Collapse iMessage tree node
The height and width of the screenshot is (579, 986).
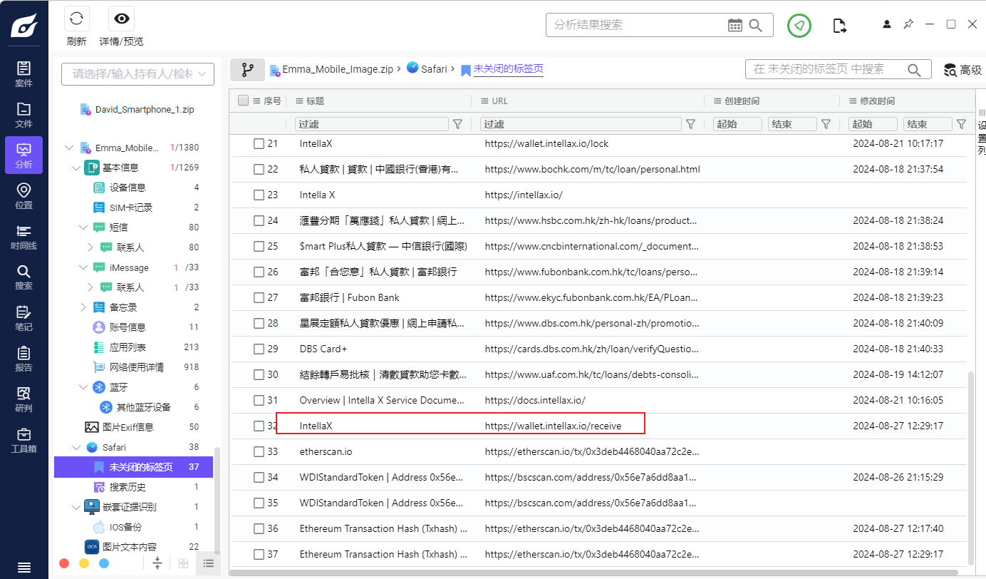click(x=83, y=267)
